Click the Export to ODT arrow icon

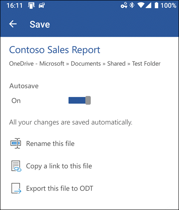[16, 188]
